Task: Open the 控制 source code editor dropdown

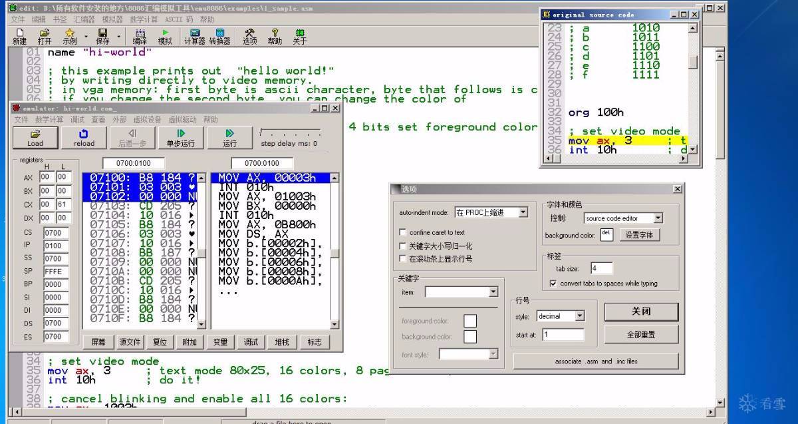Action: 658,218
